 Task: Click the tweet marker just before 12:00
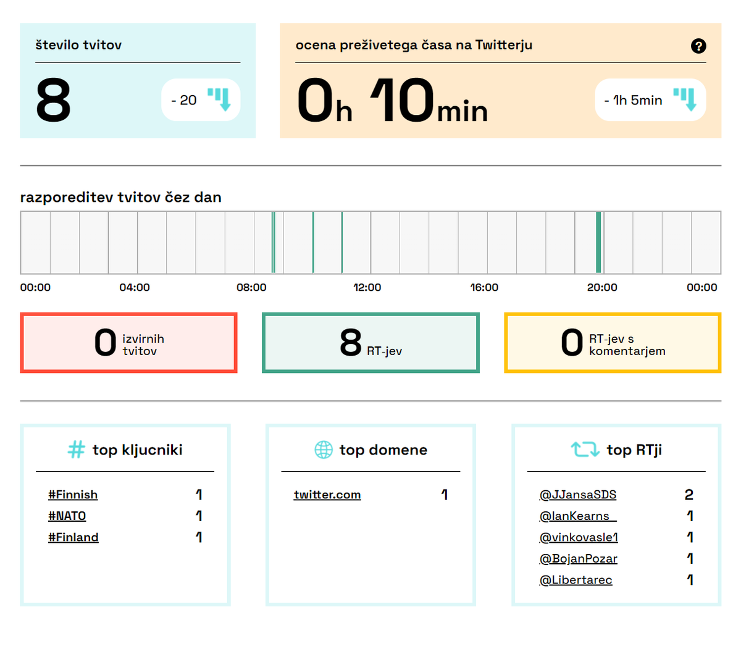(341, 242)
